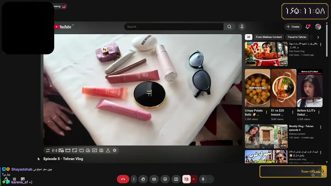The height and width of the screenshot is (186, 331).
Task: Open Weekly Vlog Tehran episode 4 thumbnail
Action: point(266,136)
